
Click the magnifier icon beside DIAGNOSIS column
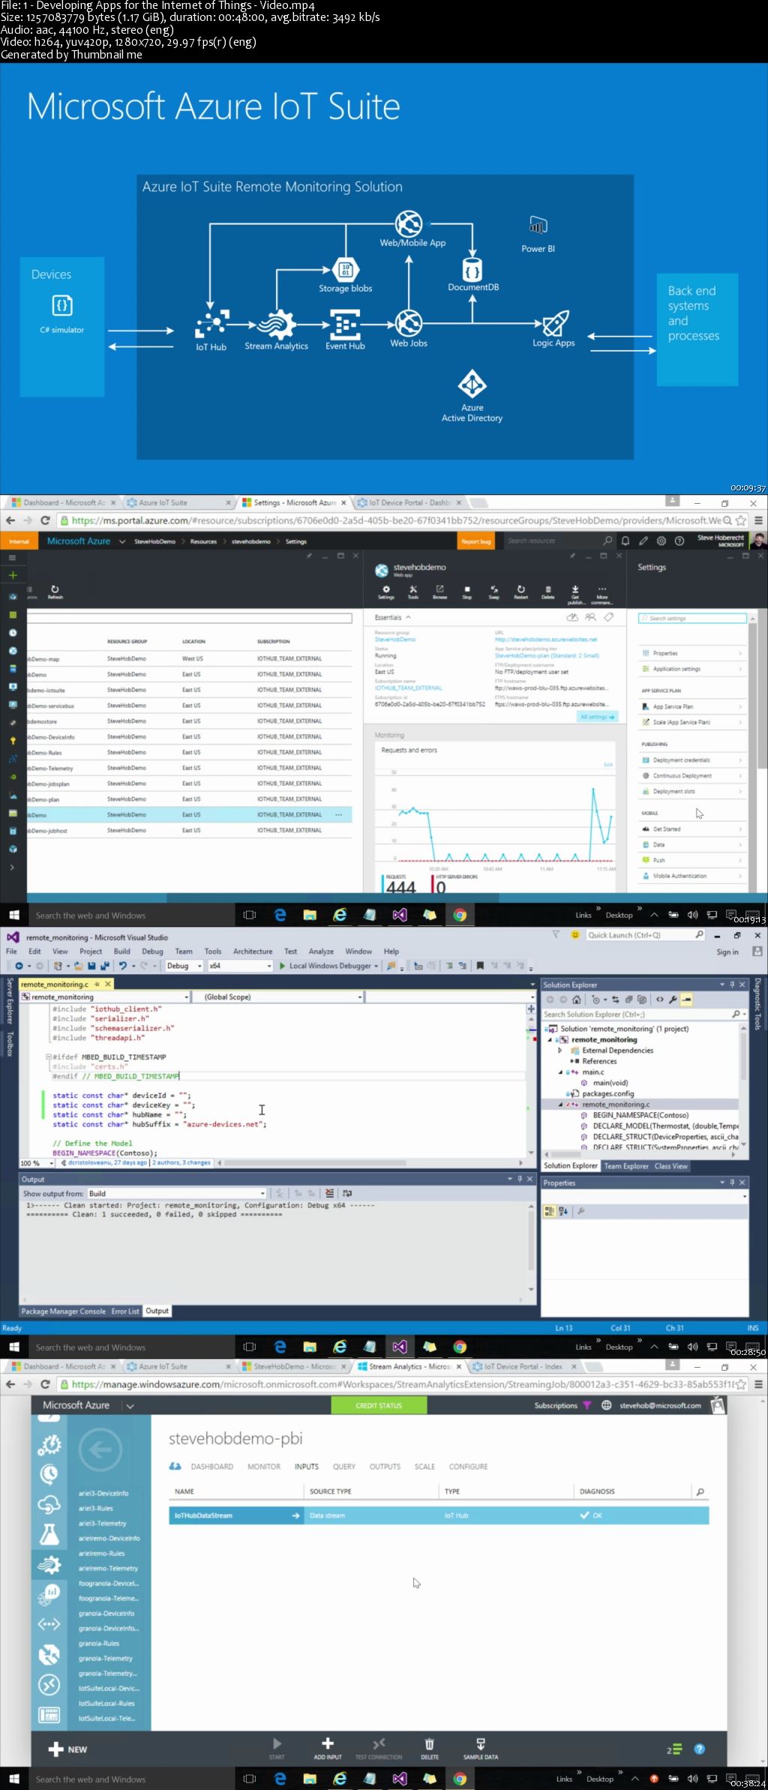click(700, 1492)
